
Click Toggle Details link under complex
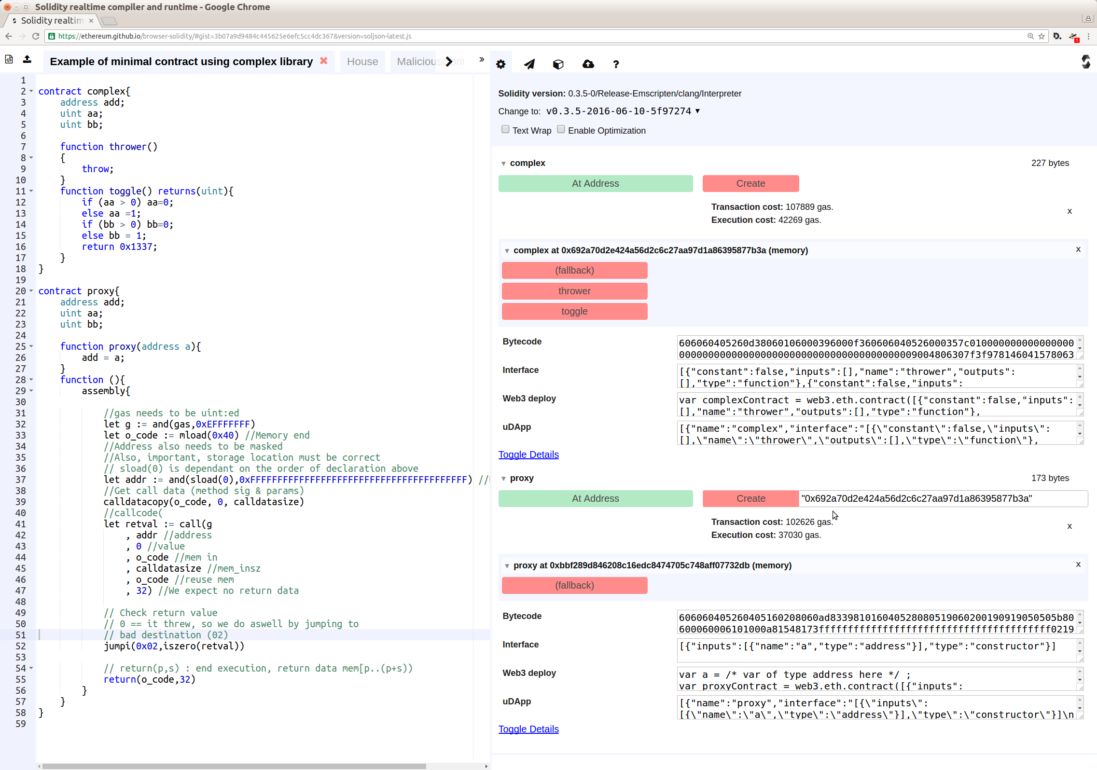[x=528, y=454]
